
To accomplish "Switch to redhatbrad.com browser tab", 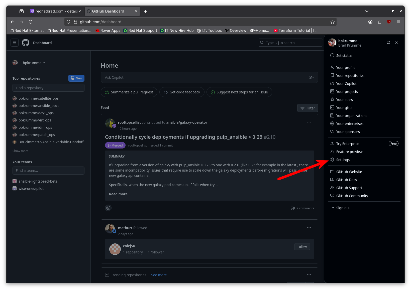I will [56, 11].
